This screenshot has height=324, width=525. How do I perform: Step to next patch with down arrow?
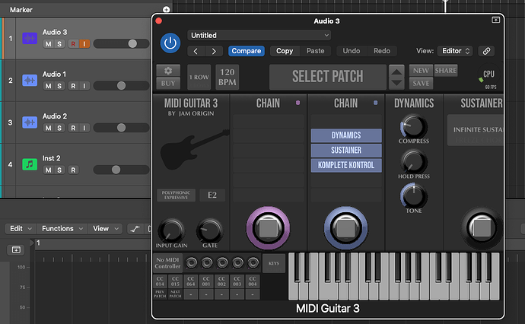click(396, 83)
